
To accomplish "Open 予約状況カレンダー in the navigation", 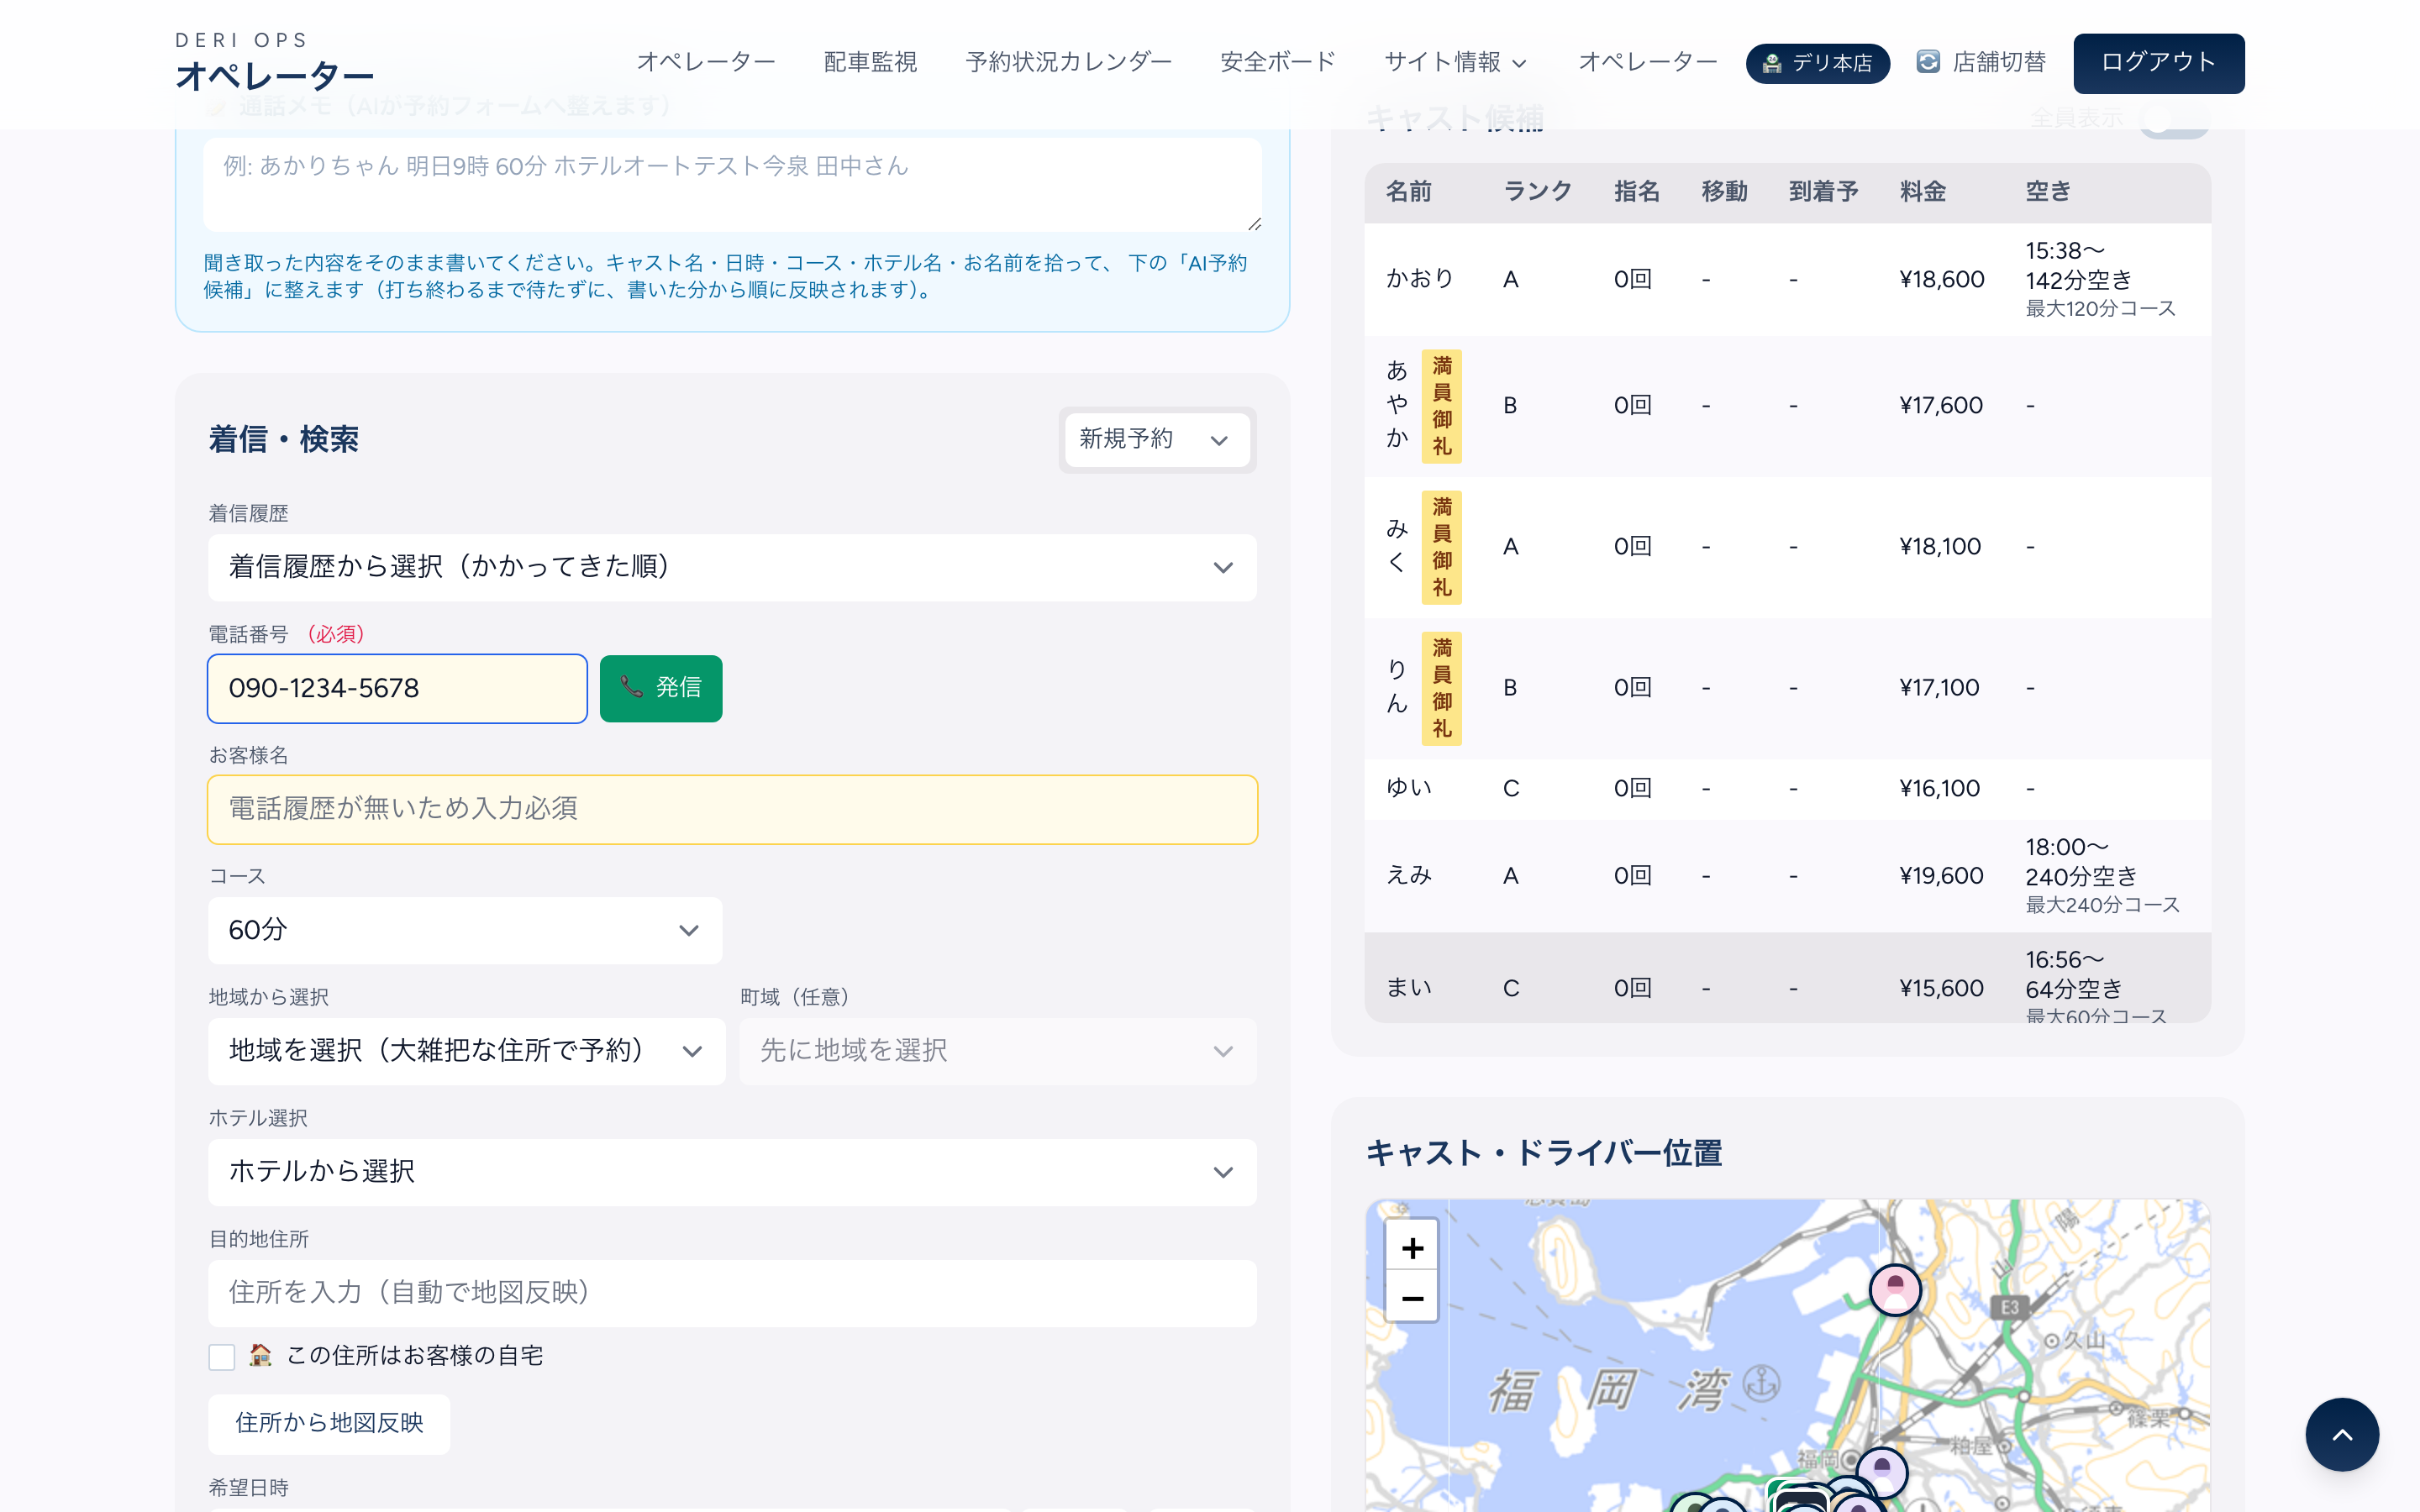I will pyautogui.click(x=1068, y=62).
